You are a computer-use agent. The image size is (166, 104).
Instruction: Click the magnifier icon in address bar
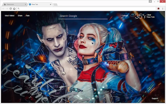(x=18, y=9)
